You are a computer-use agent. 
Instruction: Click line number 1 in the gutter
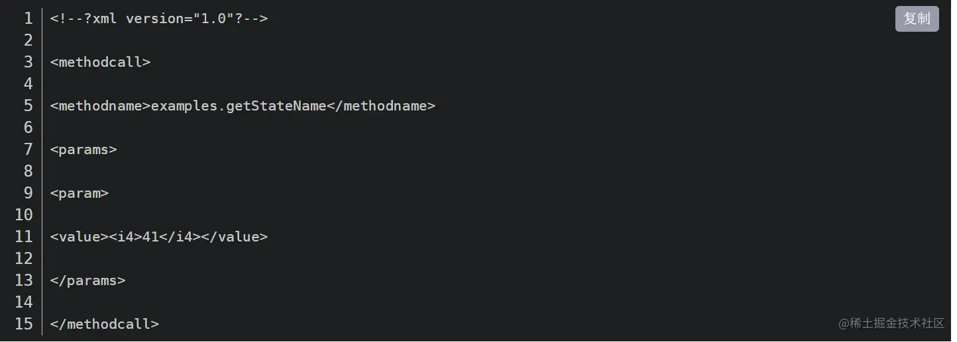pos(28,19)
